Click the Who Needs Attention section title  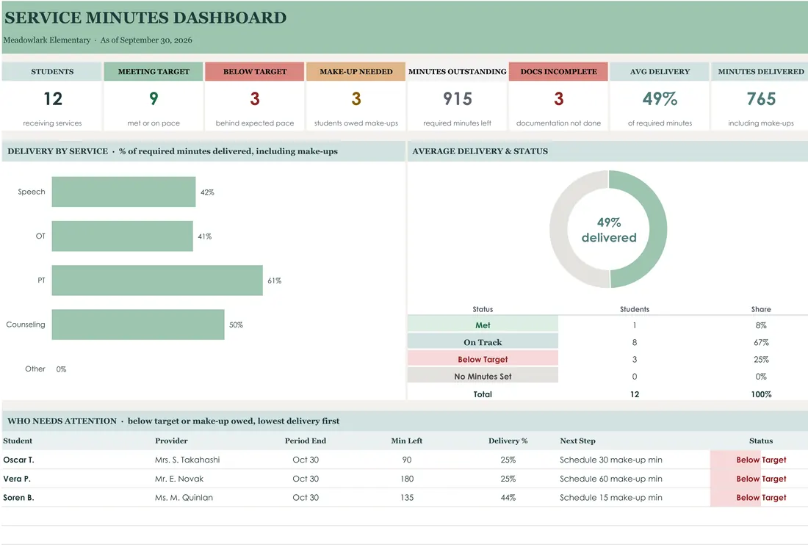[x=173, y=421]
